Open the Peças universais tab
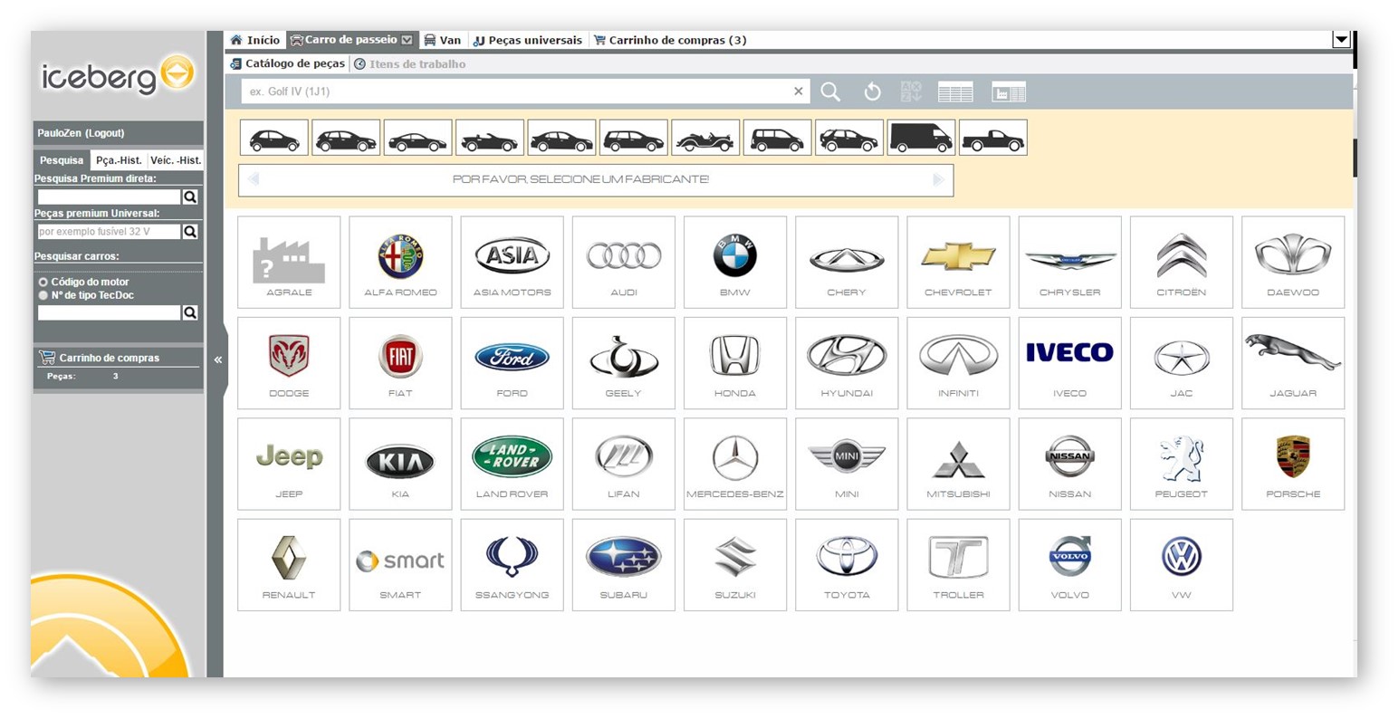The width and height of the screenshot is (1399, 719). coord(528,40)
